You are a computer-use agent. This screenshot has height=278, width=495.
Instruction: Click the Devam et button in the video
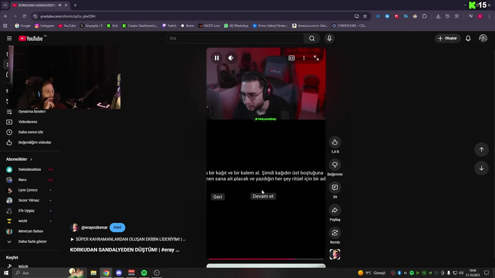[263, 196]
